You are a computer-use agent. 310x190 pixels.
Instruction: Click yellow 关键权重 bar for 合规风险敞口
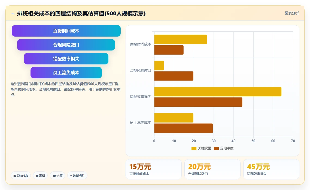159,66
